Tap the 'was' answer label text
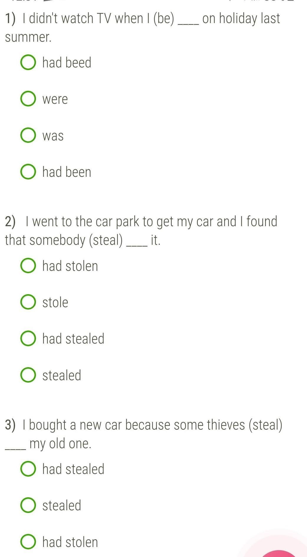 click(x=53, y=136)
